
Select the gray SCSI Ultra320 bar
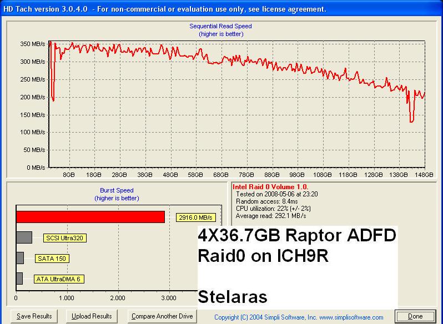point(24,237)
